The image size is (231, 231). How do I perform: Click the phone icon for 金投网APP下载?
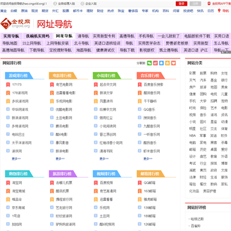(209, 4)
